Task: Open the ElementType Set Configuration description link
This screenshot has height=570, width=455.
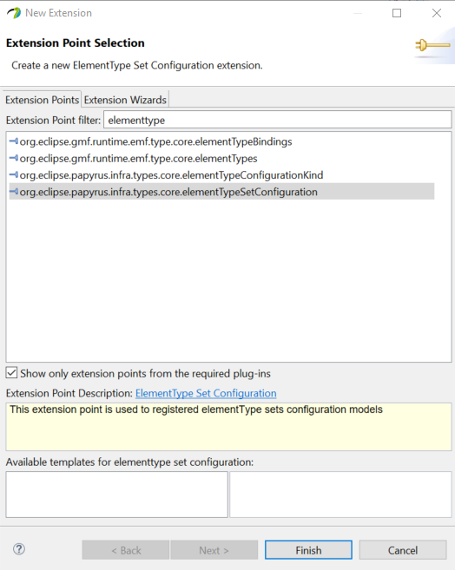Action: tap(206, 393)
